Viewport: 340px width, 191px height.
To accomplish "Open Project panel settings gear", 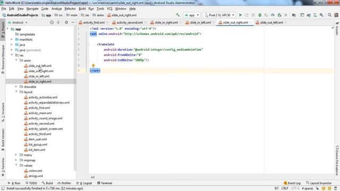I will click(x=66, y=22).
